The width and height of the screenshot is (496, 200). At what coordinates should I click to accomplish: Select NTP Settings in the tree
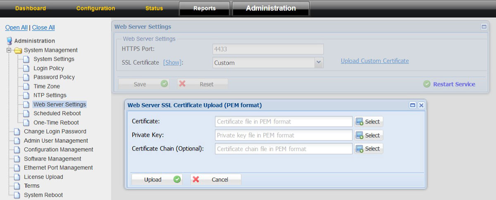coord(50,95)
